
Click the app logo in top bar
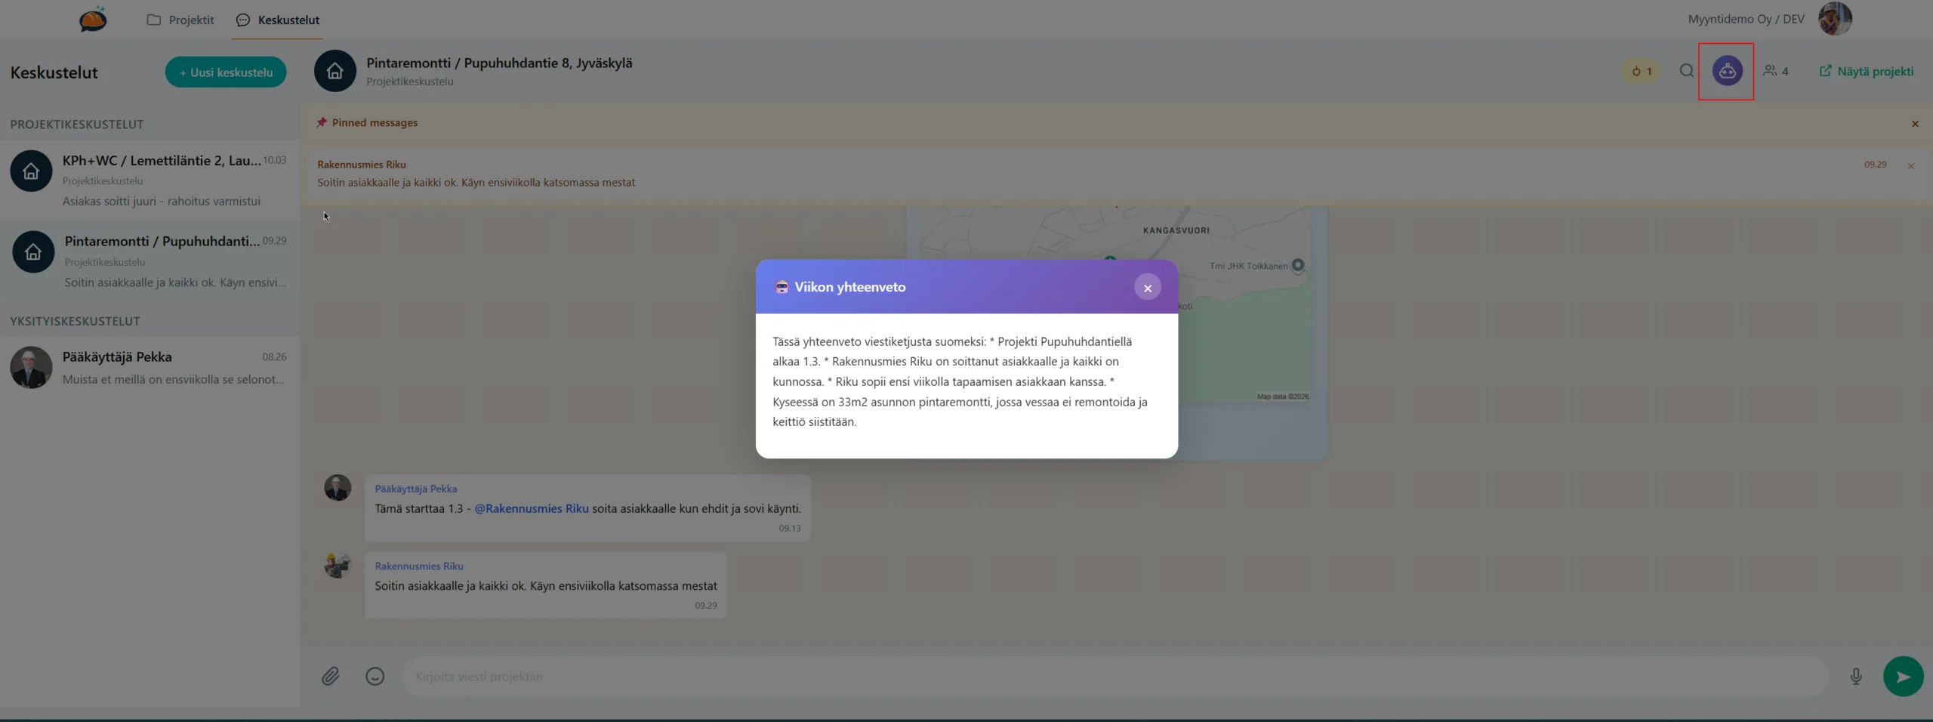click(x=93, y=20)
